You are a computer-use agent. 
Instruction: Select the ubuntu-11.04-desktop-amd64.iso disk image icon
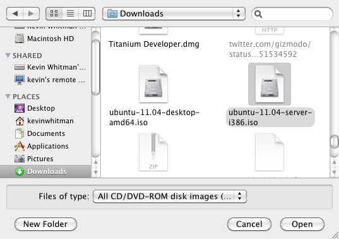(153, 84)
